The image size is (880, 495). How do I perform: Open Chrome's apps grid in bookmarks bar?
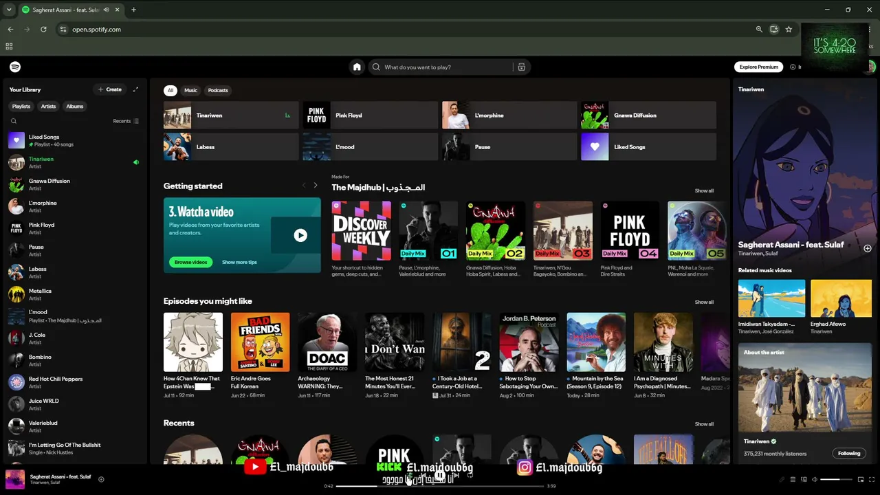coord(9,46)
